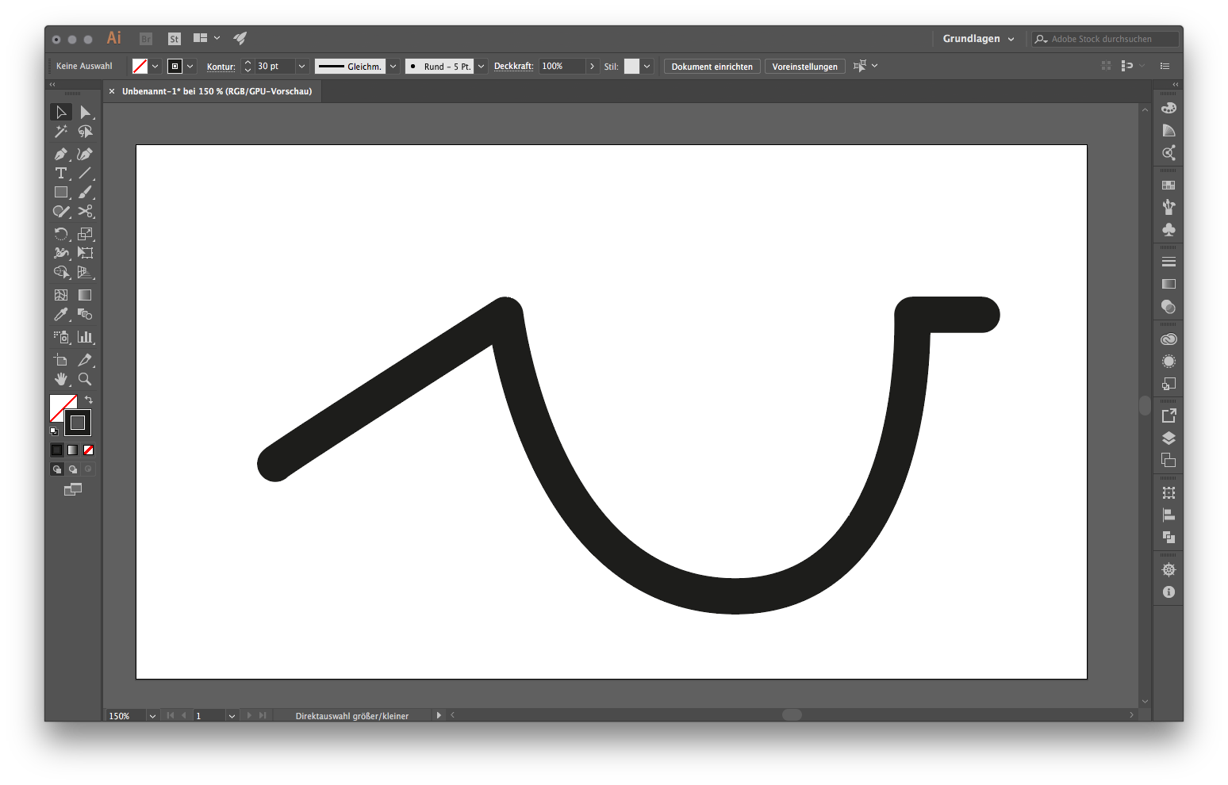The width and height of the screenshot is (1228, 785).
Task: Select the Curvature tool
Action: coord(85,154)
